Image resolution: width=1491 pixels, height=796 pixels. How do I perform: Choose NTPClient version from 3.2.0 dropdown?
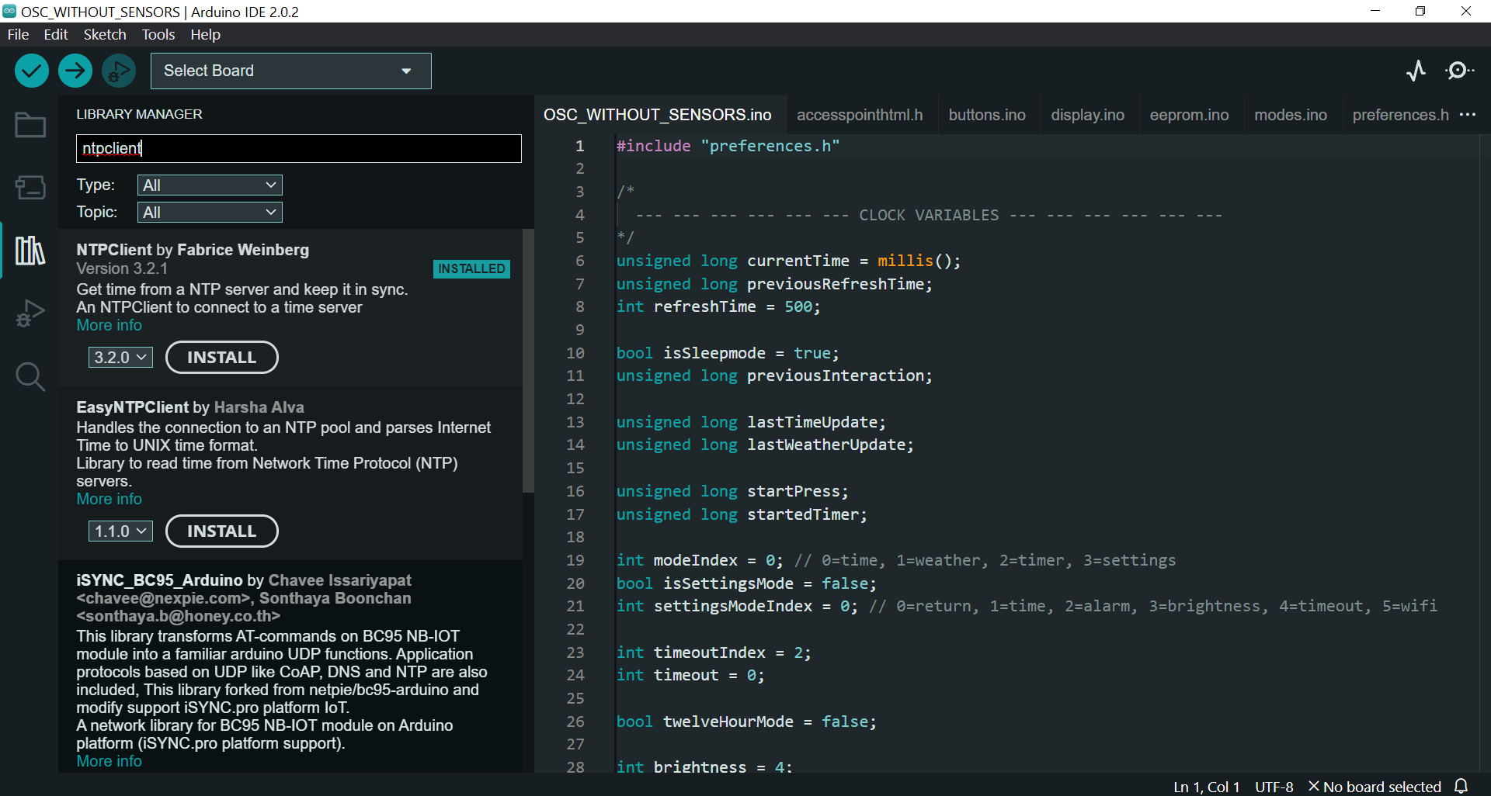[120, 357]
